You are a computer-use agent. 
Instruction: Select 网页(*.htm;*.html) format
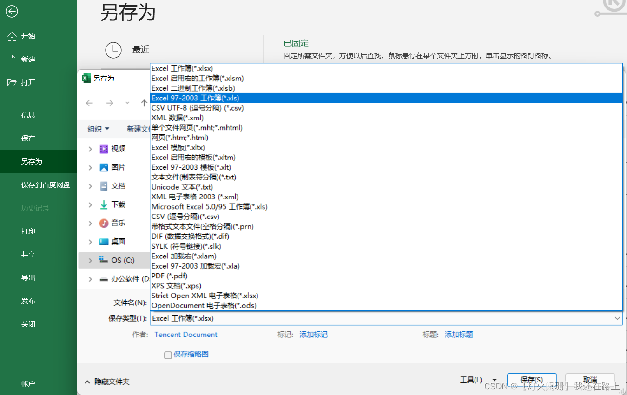(386, 138)
